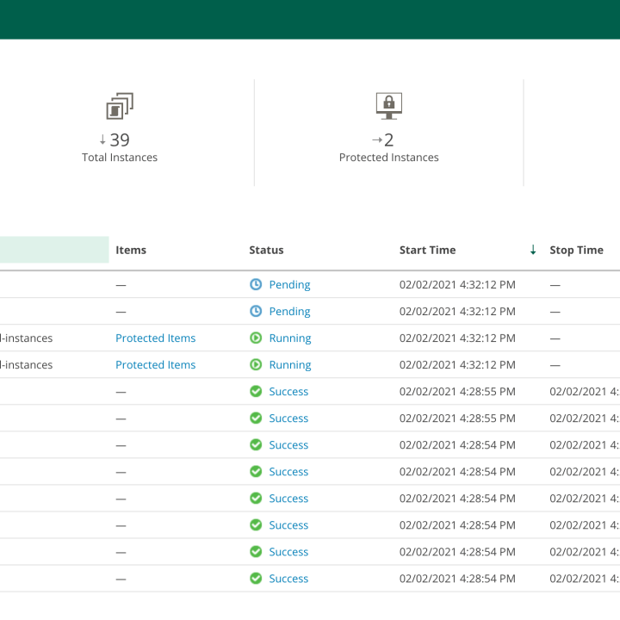
Task: Sort the table by the Items column header
Action: click(x=131, y=250)
